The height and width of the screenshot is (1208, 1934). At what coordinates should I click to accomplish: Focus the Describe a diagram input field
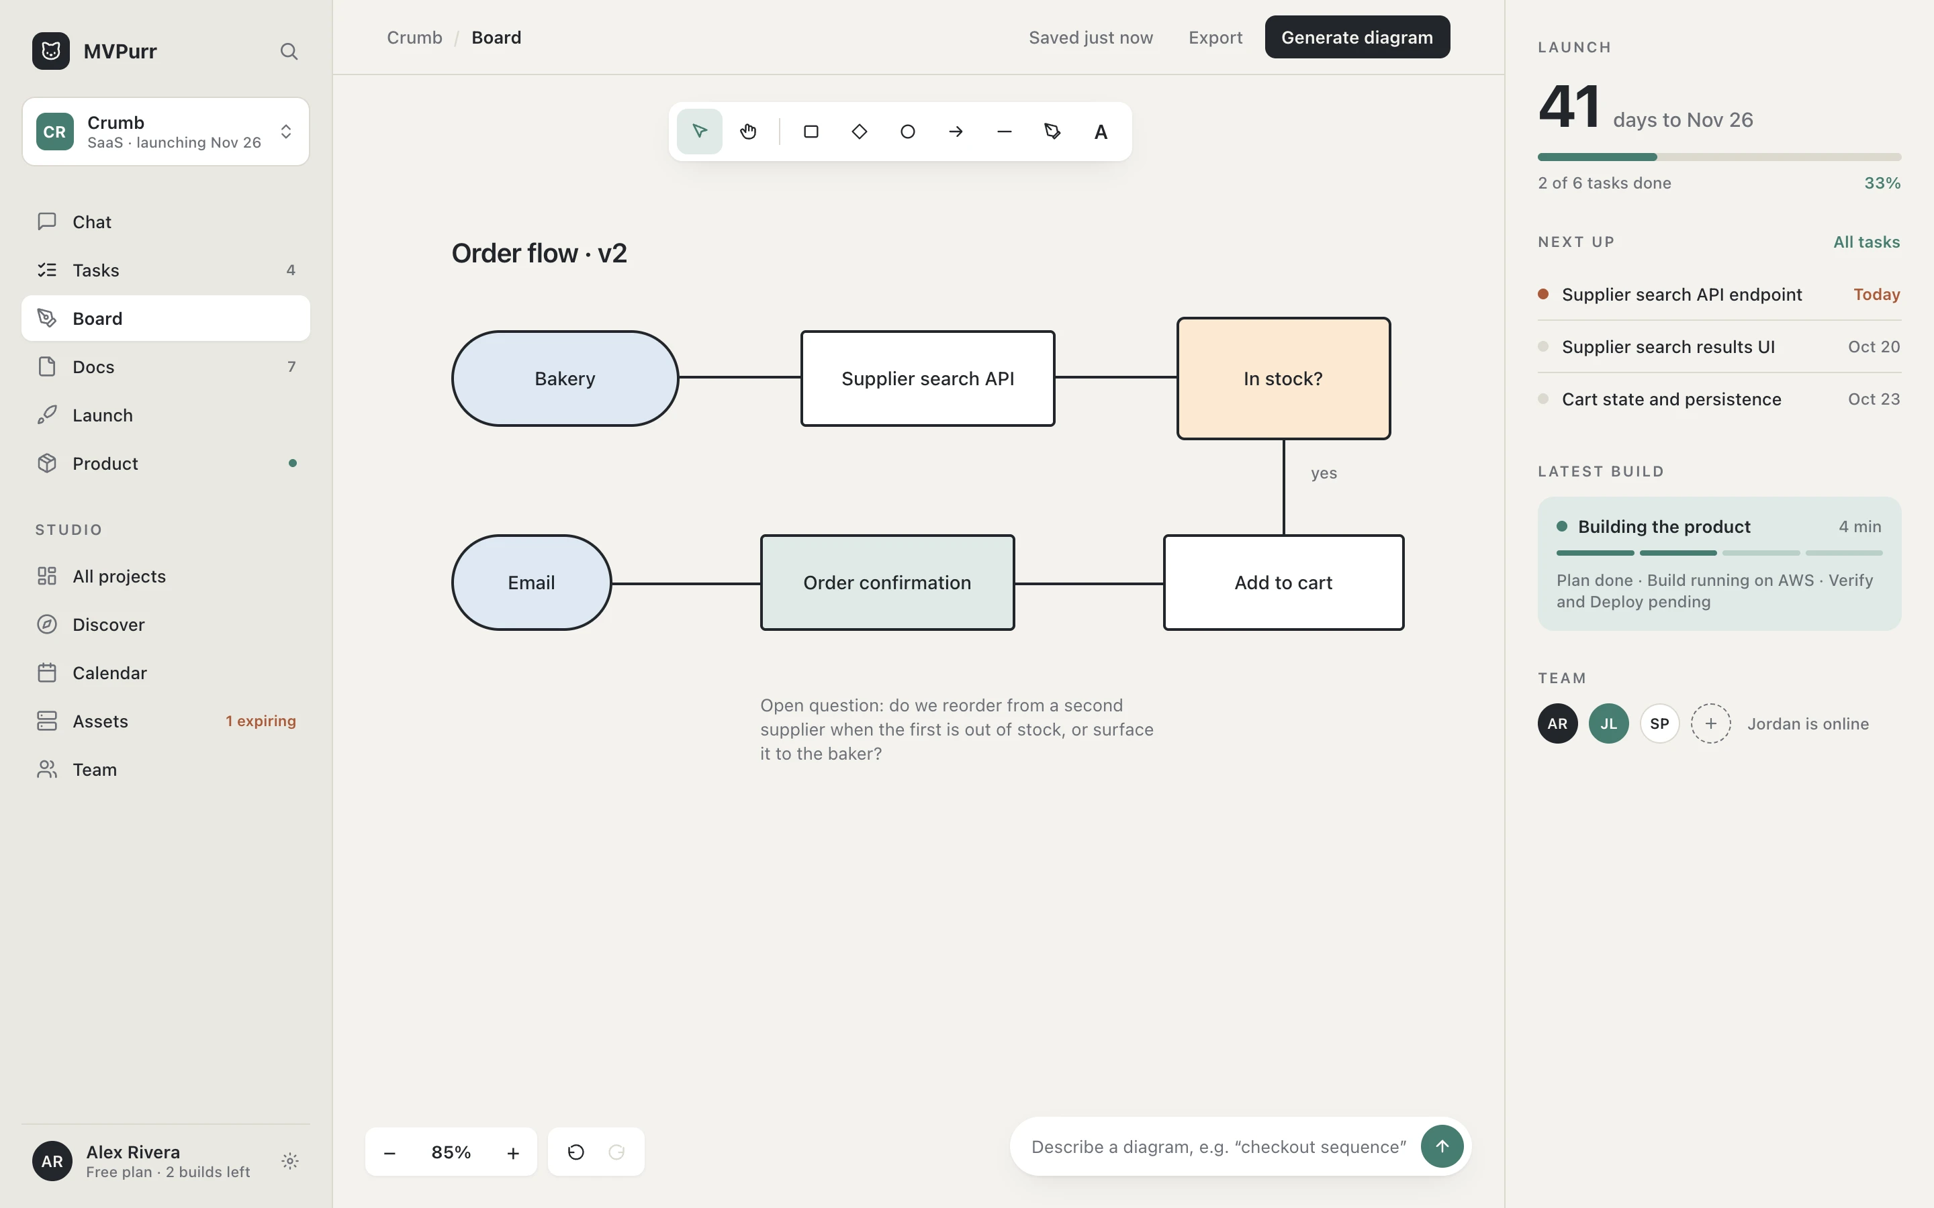coord(1218,1146)
